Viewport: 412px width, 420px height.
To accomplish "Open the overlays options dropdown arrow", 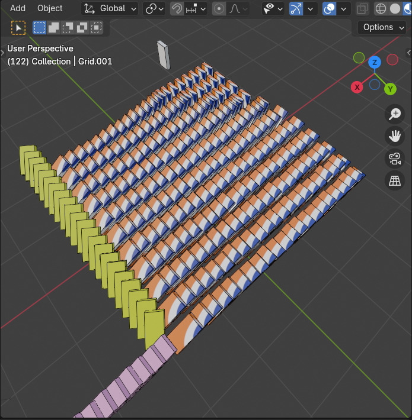I will (344, 9).
